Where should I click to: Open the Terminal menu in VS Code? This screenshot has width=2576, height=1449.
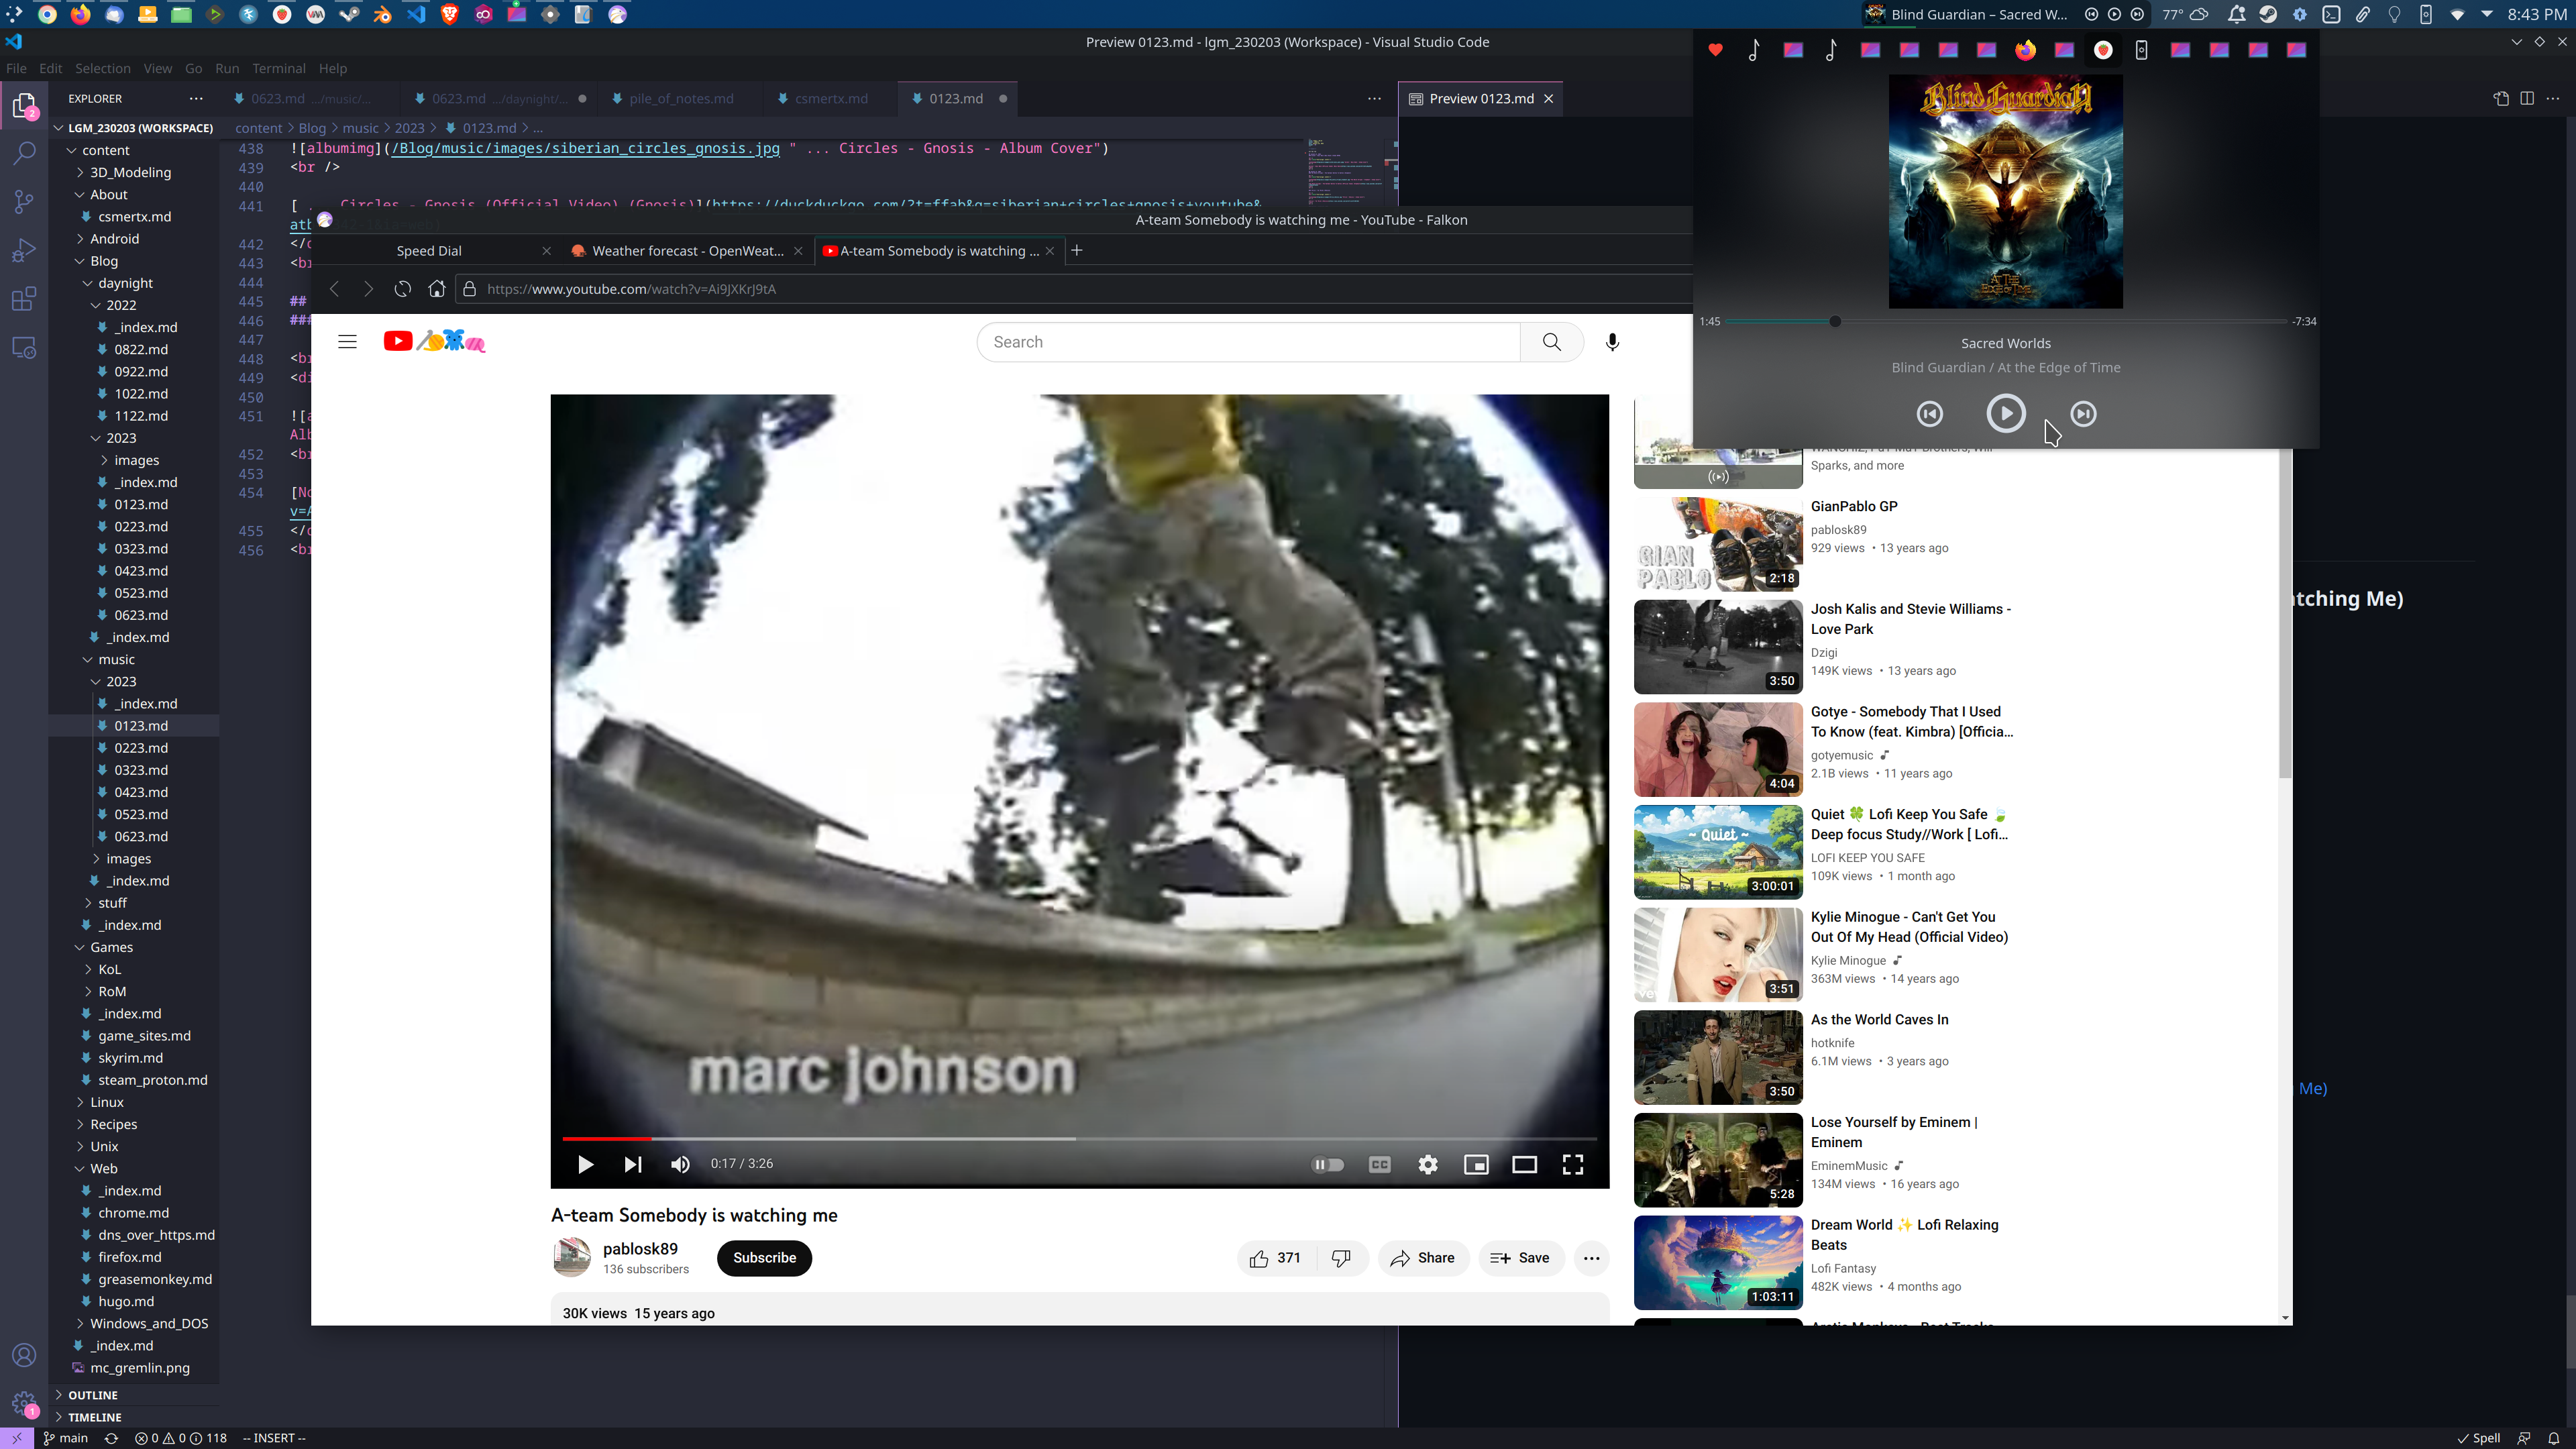[x=278, y=69]
